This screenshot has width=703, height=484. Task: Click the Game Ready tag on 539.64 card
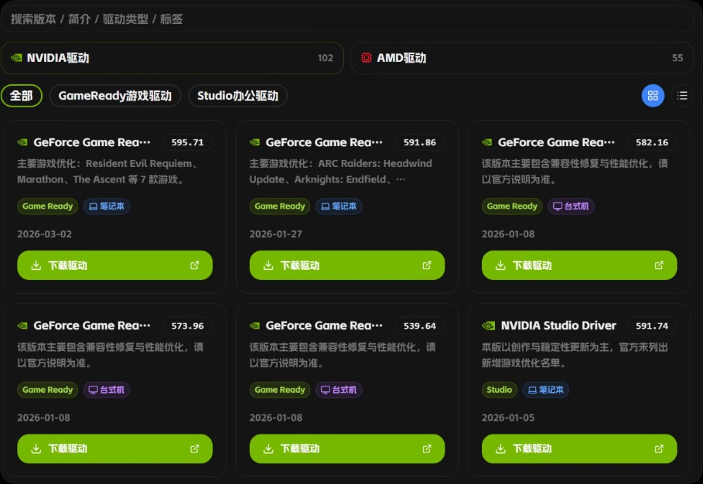[280, 389]
